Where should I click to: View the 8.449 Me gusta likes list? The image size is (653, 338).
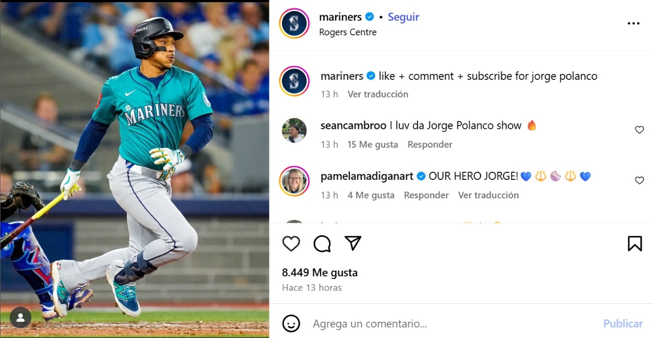click(x=320, y=272)
